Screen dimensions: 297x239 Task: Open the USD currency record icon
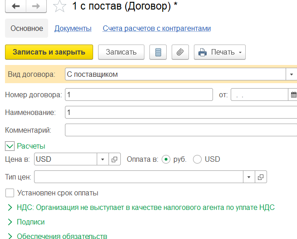pyautogui.click(x=114, y=159)
